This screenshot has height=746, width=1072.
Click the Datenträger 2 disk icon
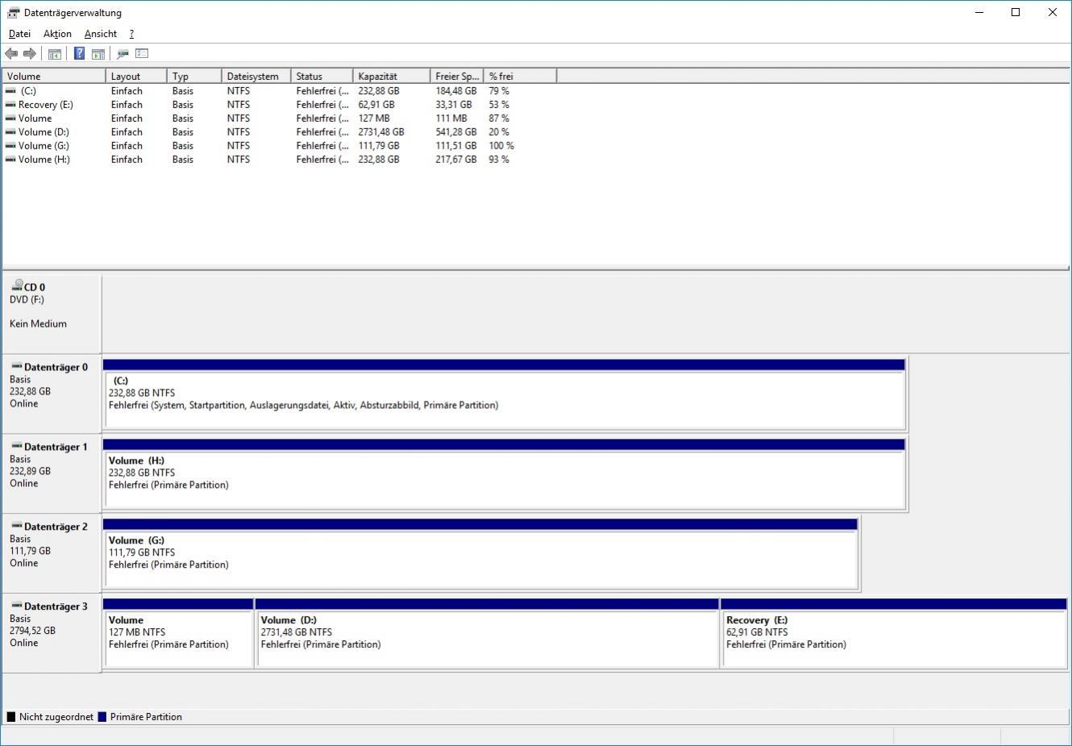click(17, 526)
